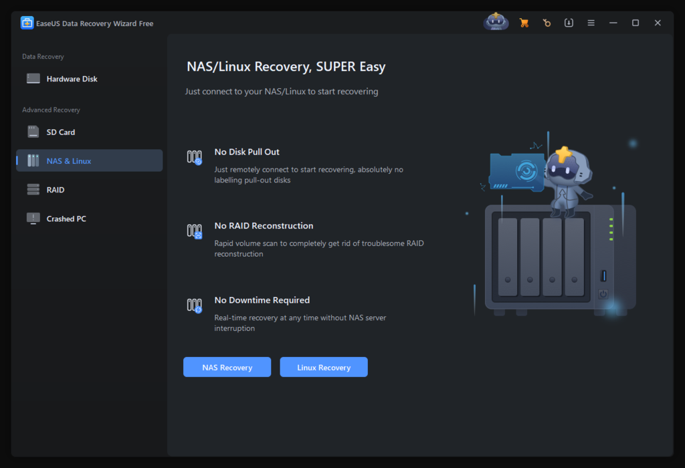
Task: Maximize the EaseUS window
Action: (x=635, y=23)
